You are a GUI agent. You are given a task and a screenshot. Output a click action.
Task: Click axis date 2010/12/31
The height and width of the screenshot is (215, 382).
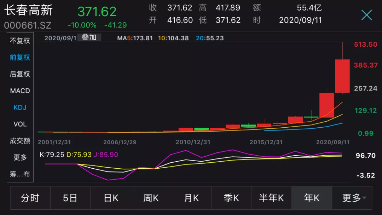193,142
